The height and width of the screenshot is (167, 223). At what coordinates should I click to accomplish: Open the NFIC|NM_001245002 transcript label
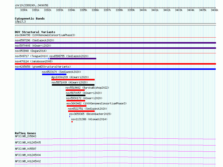click(28, 161)
